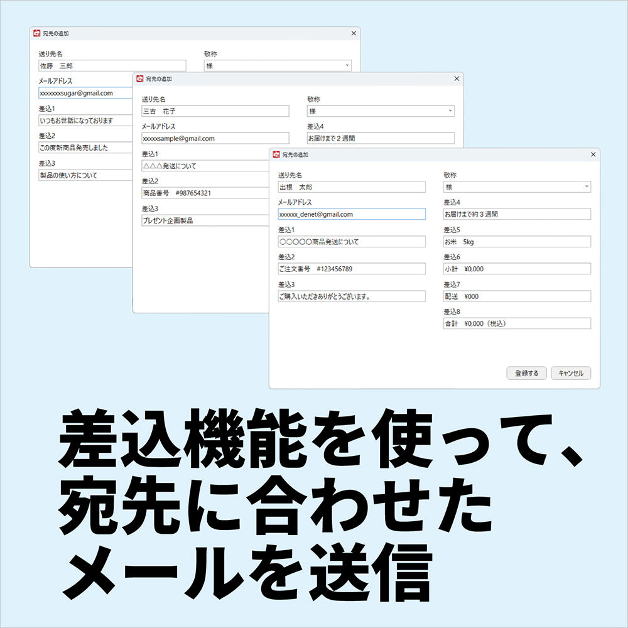Click 差込8 field with 合計 ¥0,000(税込)
This screenshot has width=628, height=628.
pyautogui.click(x=517, y=323)
